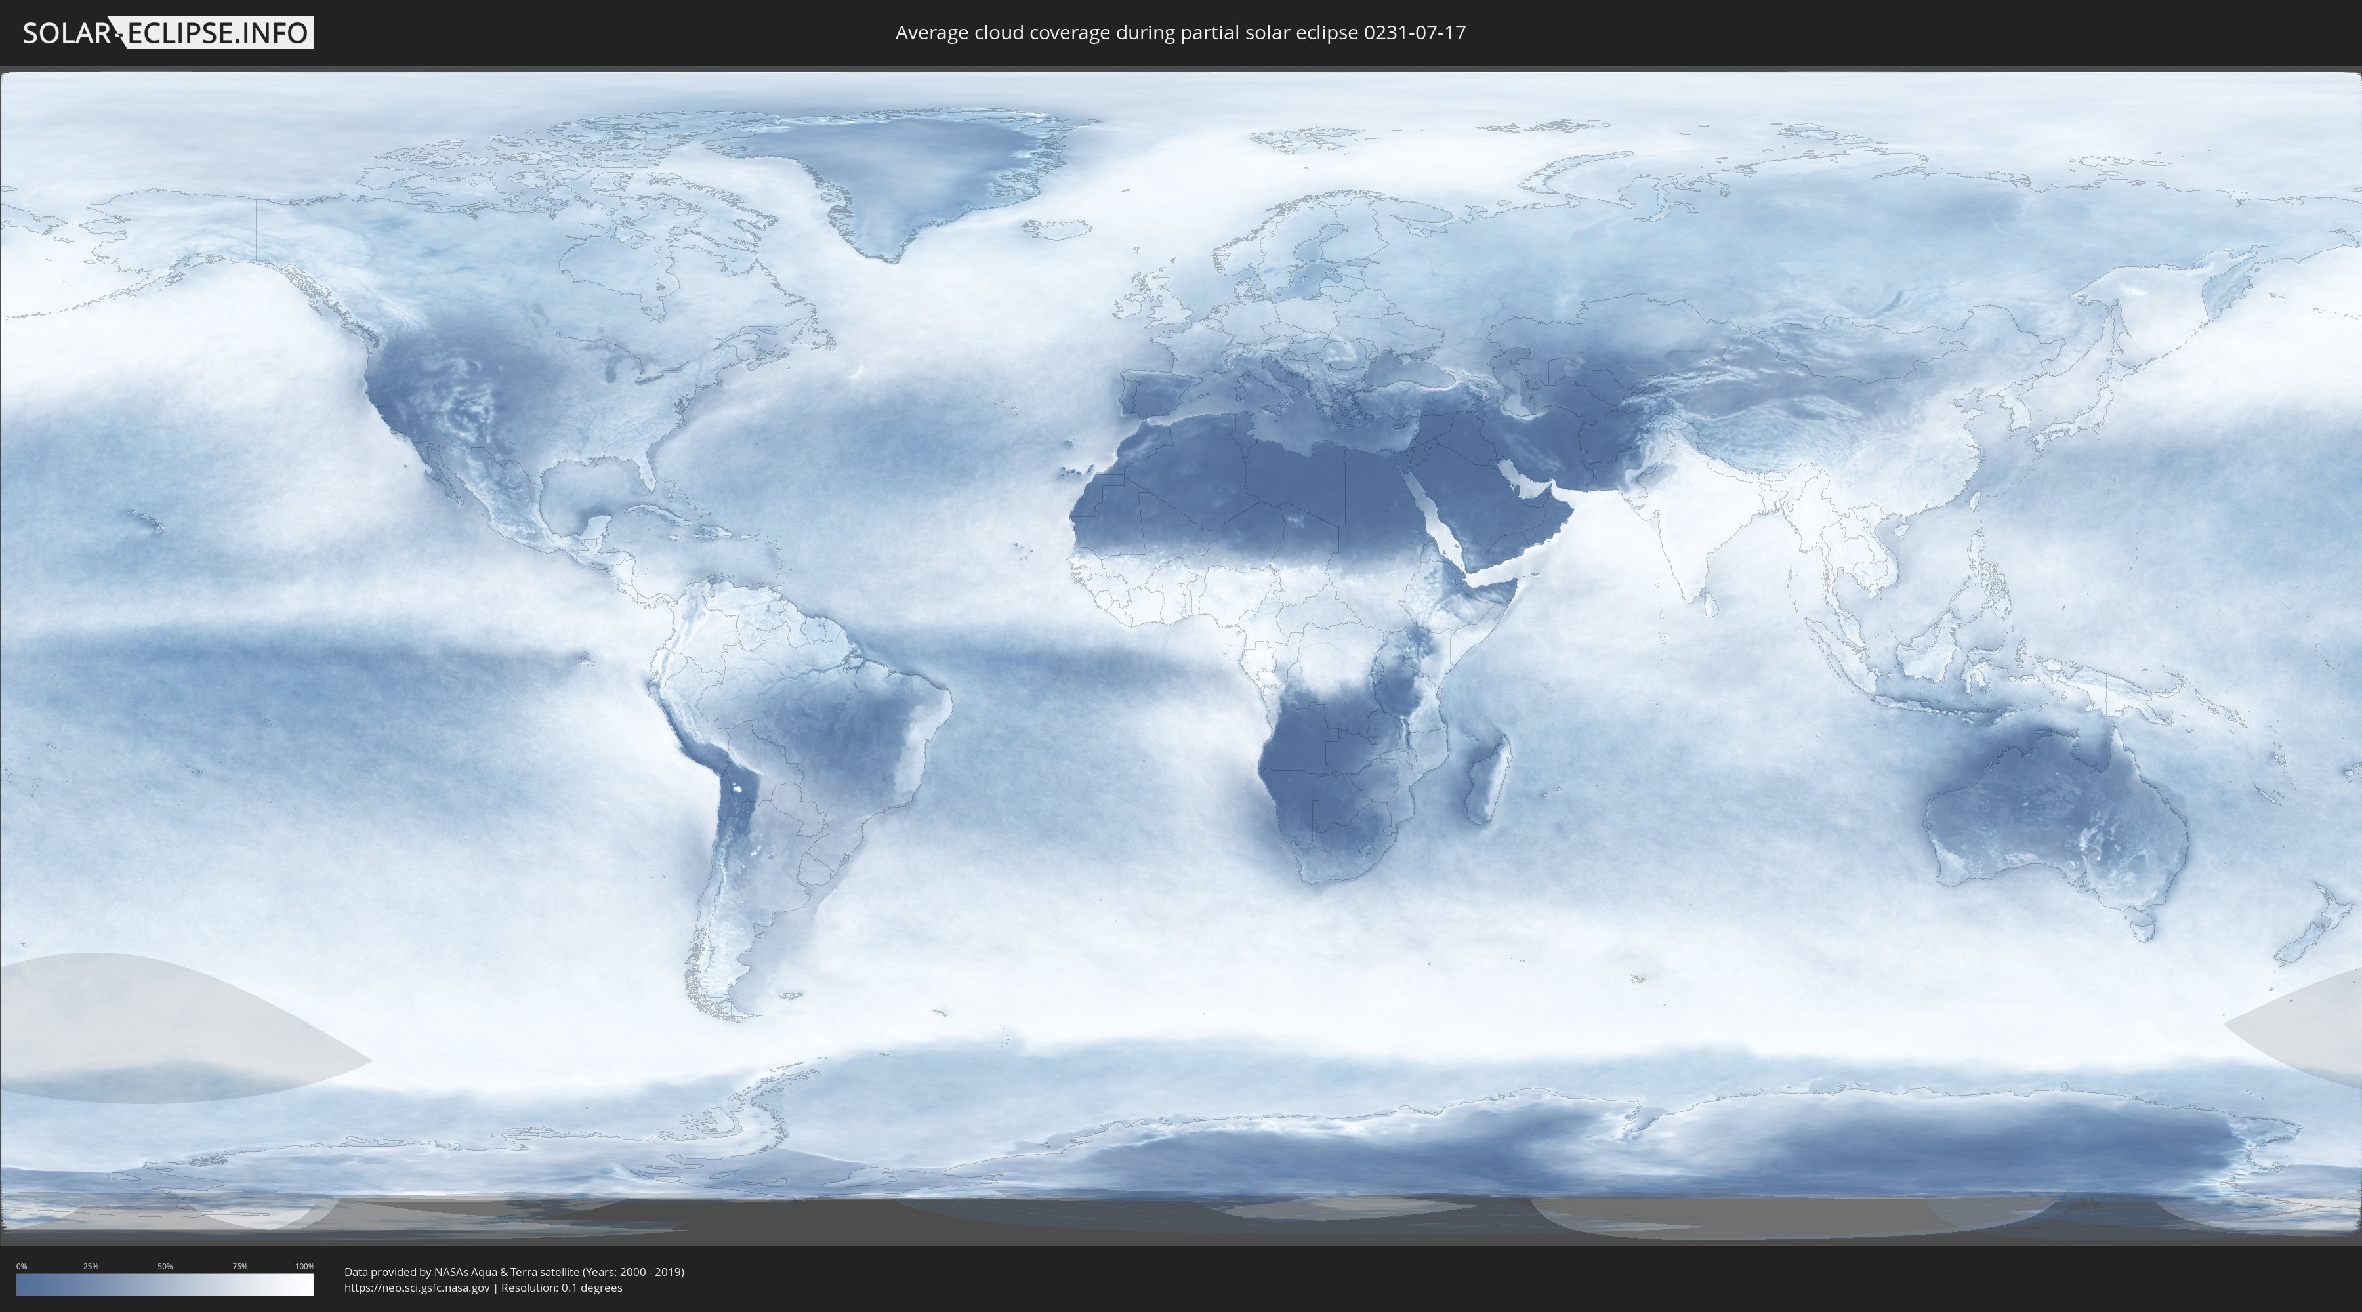Screen dimensions: 2362x1312
Task: Click the 100% legend label
Action: coord(304,1266)
